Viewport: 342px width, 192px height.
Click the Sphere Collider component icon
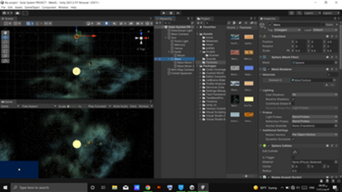tap(265, 146)
